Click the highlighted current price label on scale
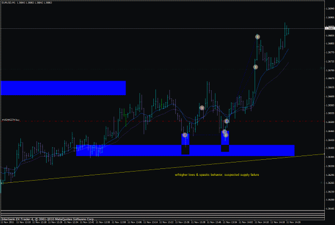 click(x=330, y=28)
